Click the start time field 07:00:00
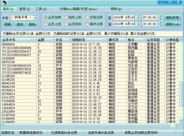Image resolution: width=184 pixels, height=136 pixels. point(149,17)
